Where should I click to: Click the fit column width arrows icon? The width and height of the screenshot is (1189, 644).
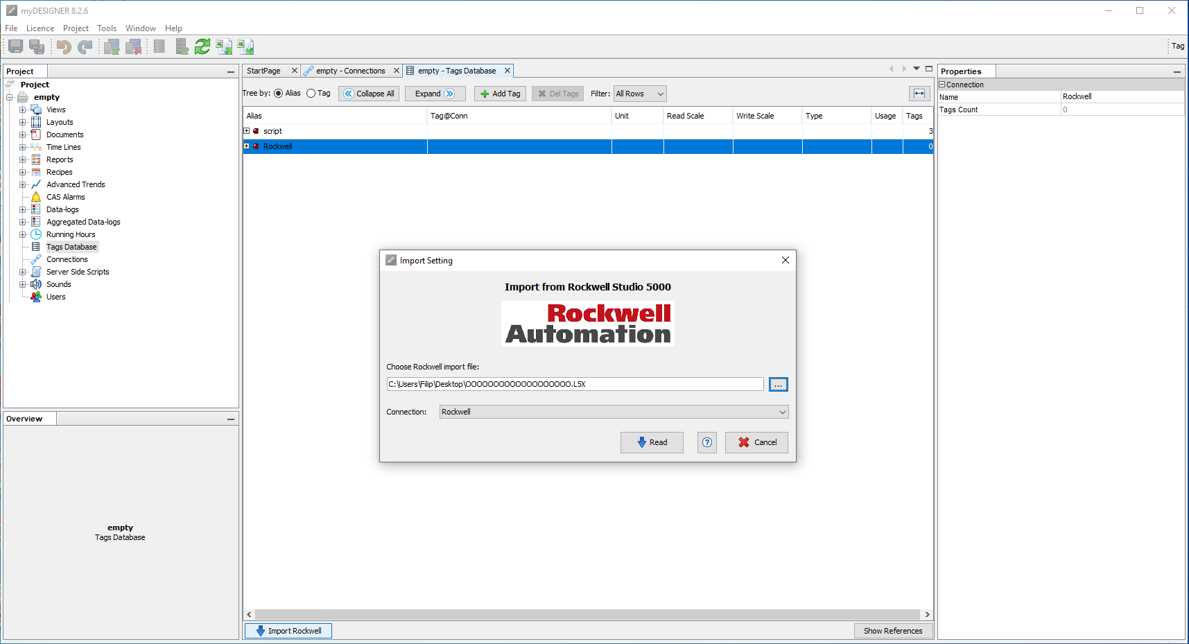coord(919,94)
